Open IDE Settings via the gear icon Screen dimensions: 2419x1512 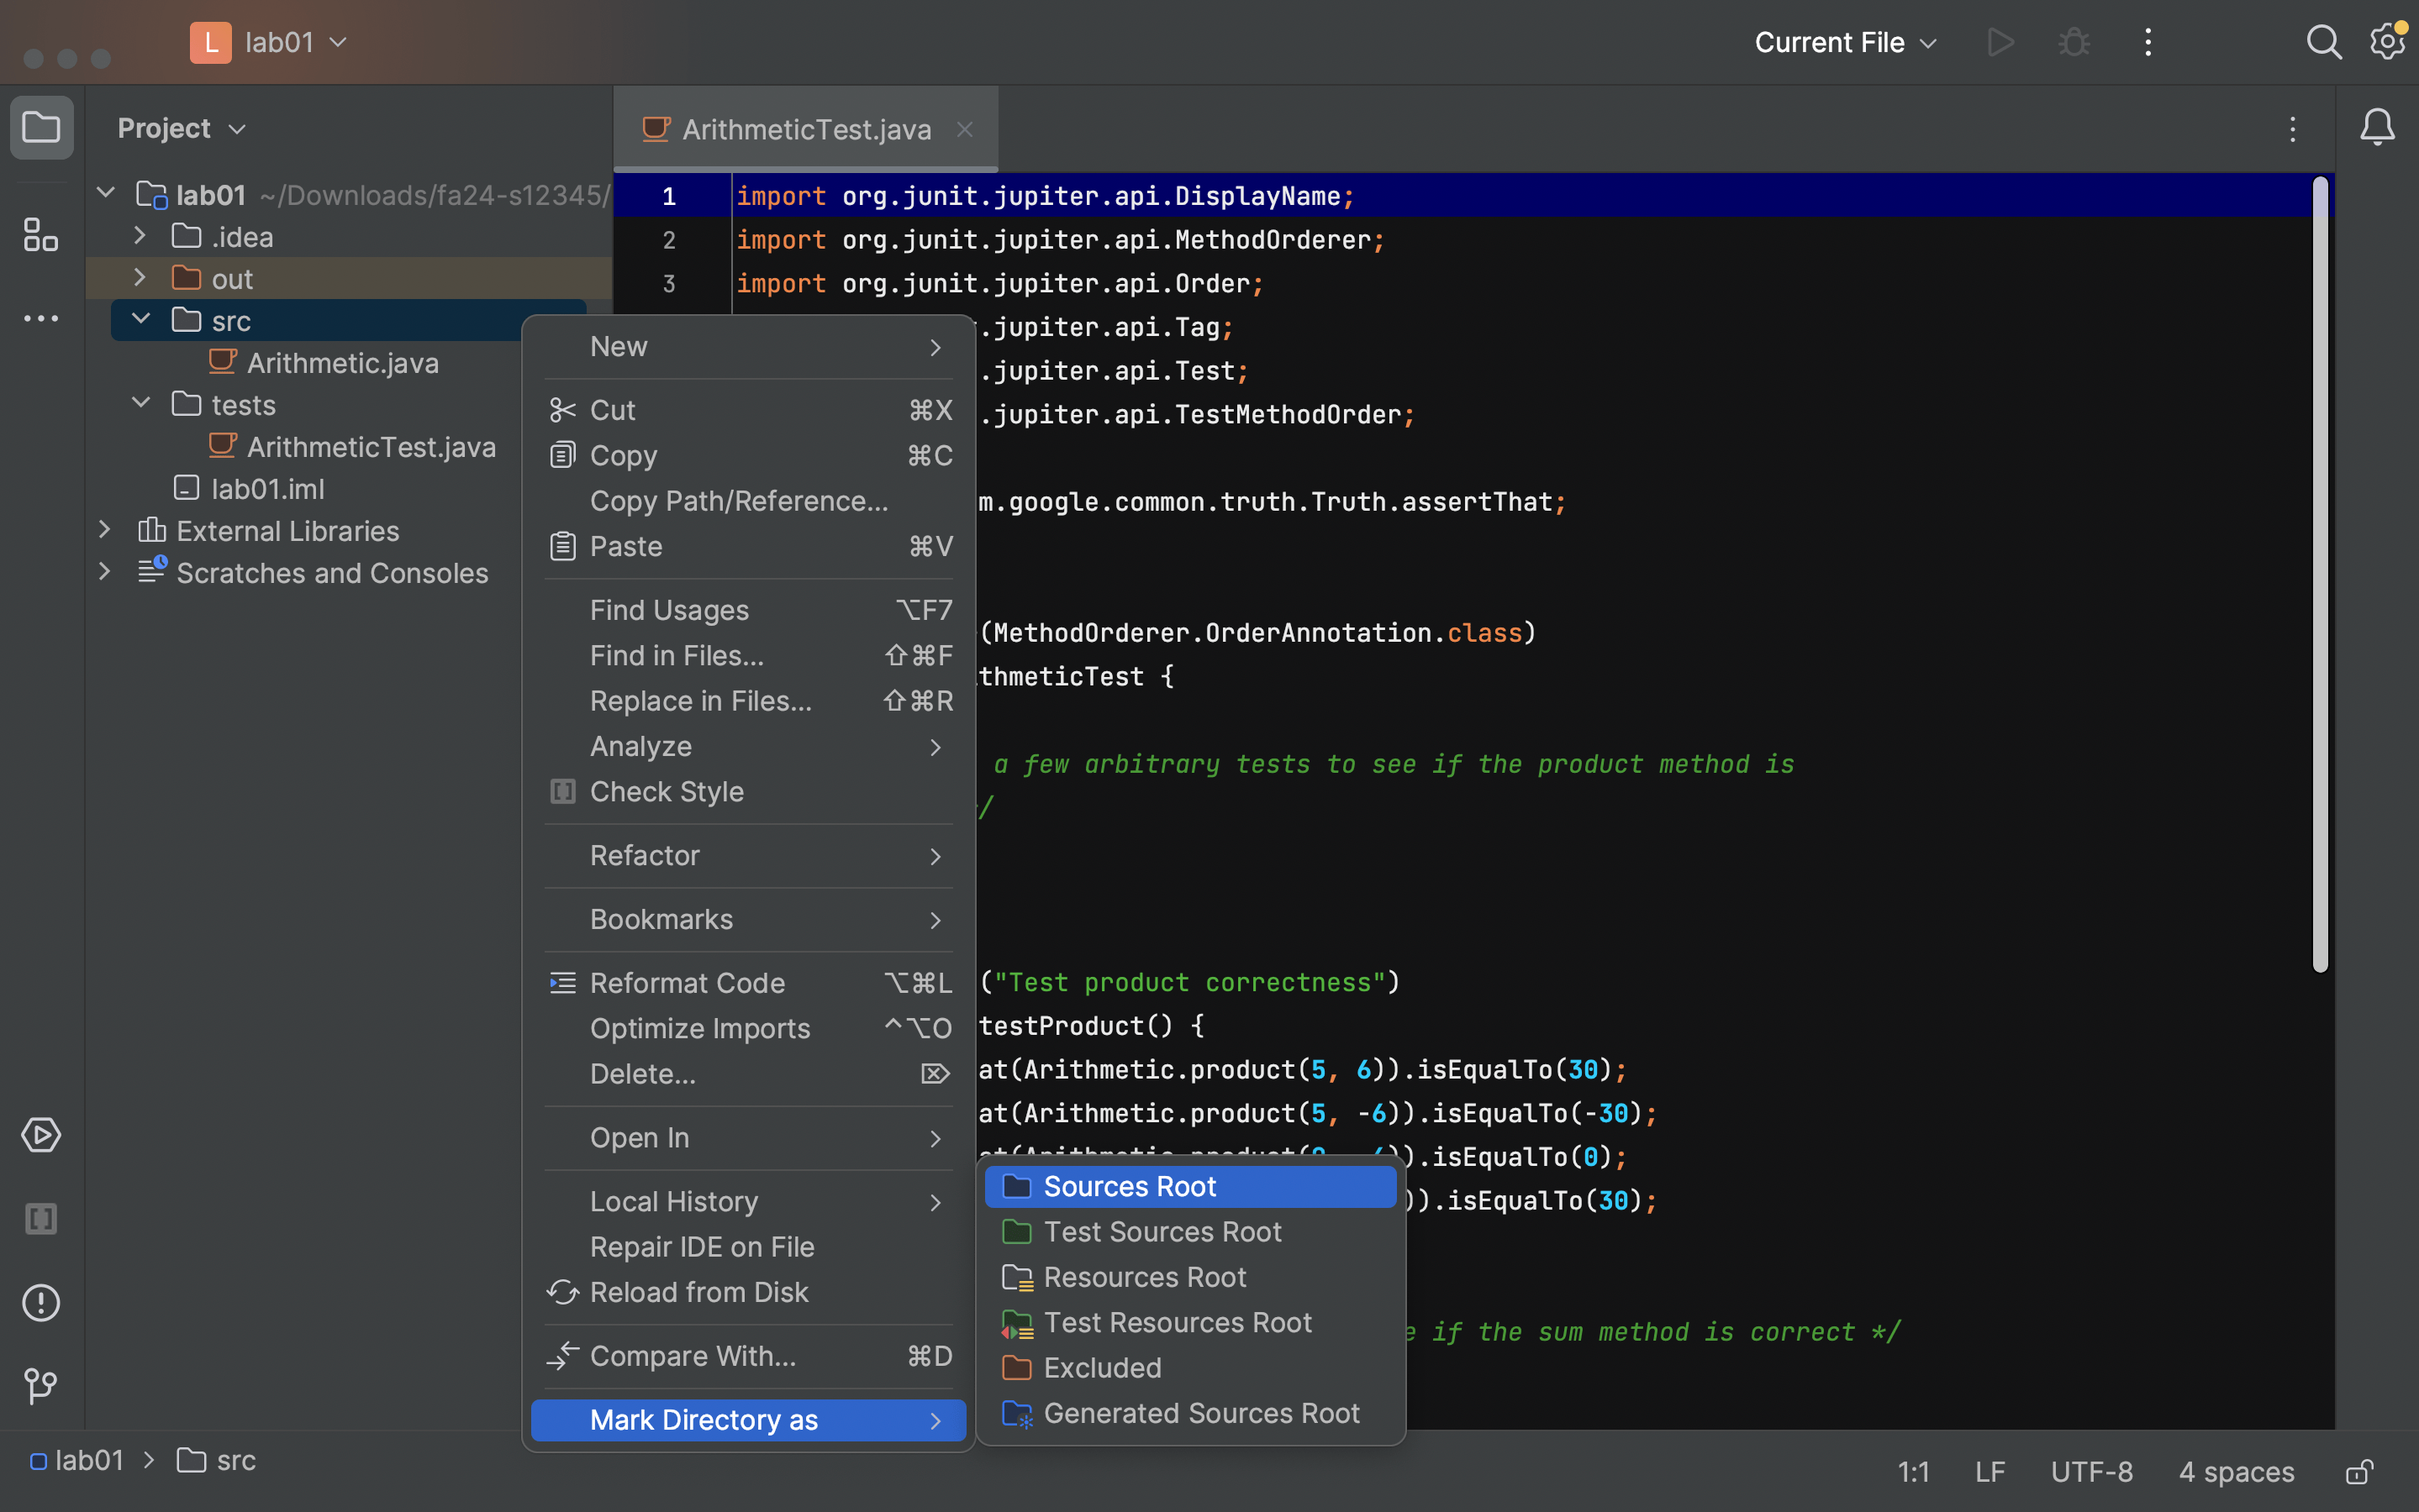(2388, 42)
